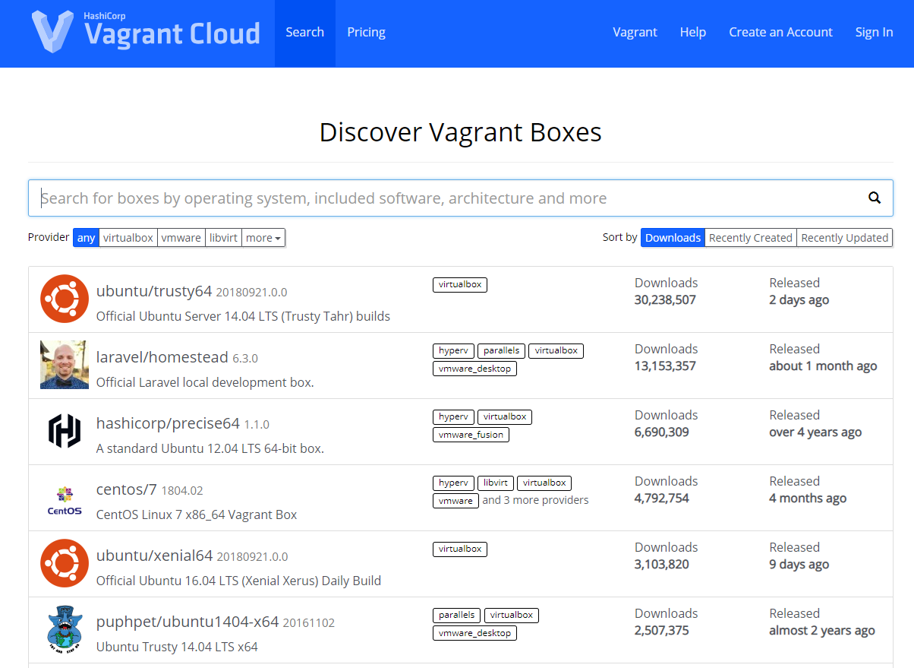Screen dimensions: 914x668
Task: Sort boxes by Recently Created
Action: point(751,238)
